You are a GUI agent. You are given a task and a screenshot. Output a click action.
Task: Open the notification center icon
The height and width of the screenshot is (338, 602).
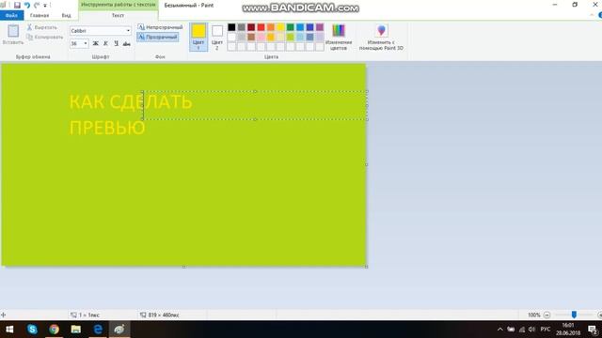(x=593, y=330)
